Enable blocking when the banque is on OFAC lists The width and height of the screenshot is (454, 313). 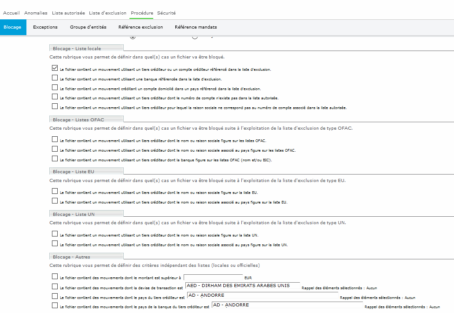(x=55, y=159)
